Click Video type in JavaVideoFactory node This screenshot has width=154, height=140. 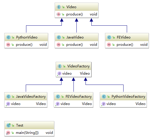pyautogui.click(x=41, y=104)
